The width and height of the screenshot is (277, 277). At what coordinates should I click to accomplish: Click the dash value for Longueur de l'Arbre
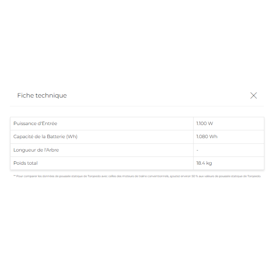197,150
